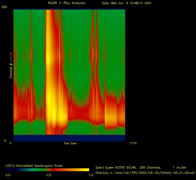Click the "1 ch/bin" binning text
The image size is (196, 180).
click(x=179, y=168)
